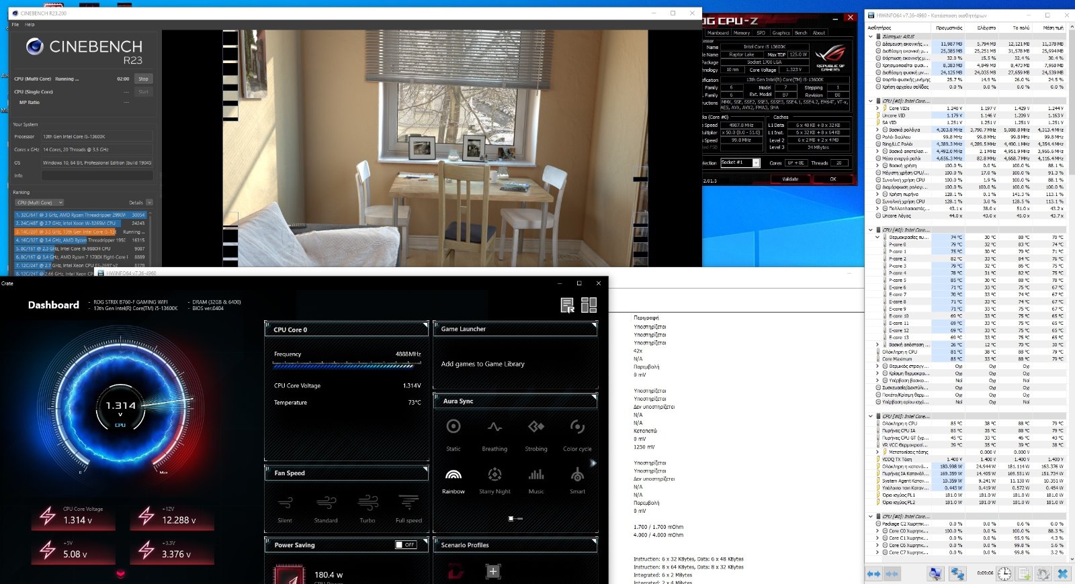Viewport: 1075px width, 584px height.
Task: Toggle Power Saving OFF switch
Action: [406, 545]
